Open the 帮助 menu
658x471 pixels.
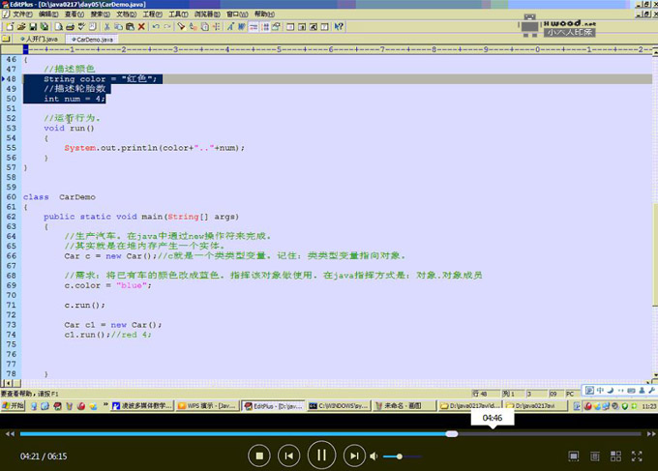pyautogui.click(x=264, y=15)
